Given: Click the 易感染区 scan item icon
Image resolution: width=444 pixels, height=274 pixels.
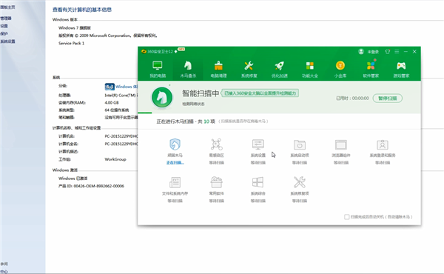Looking at the screenshot, I should 216,144.
